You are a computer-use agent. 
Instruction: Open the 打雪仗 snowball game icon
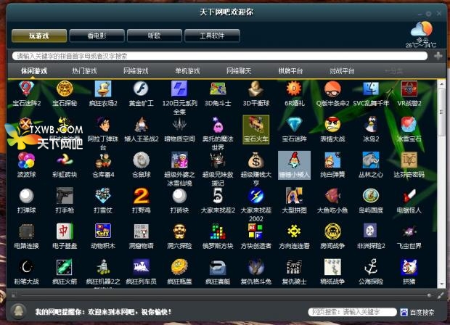[103, 196]
